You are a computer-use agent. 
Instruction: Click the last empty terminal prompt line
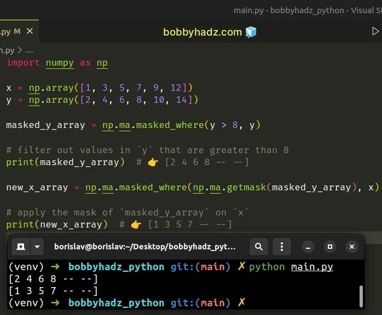126,303
